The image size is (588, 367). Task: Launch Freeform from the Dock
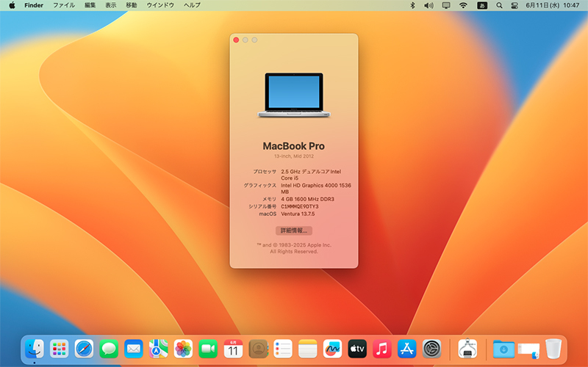332,349
